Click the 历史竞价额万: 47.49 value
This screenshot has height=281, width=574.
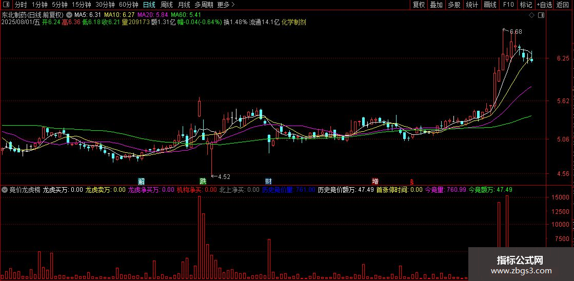[x=346, y=190]
